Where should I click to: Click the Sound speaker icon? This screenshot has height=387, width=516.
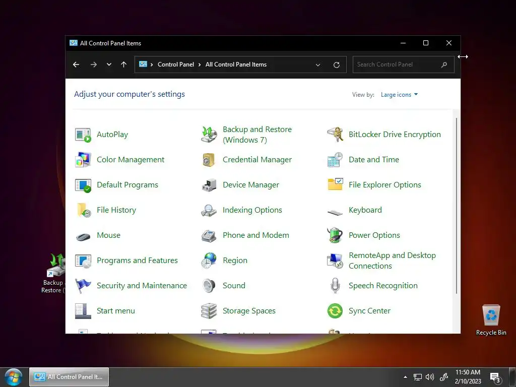tap(209, 286)
